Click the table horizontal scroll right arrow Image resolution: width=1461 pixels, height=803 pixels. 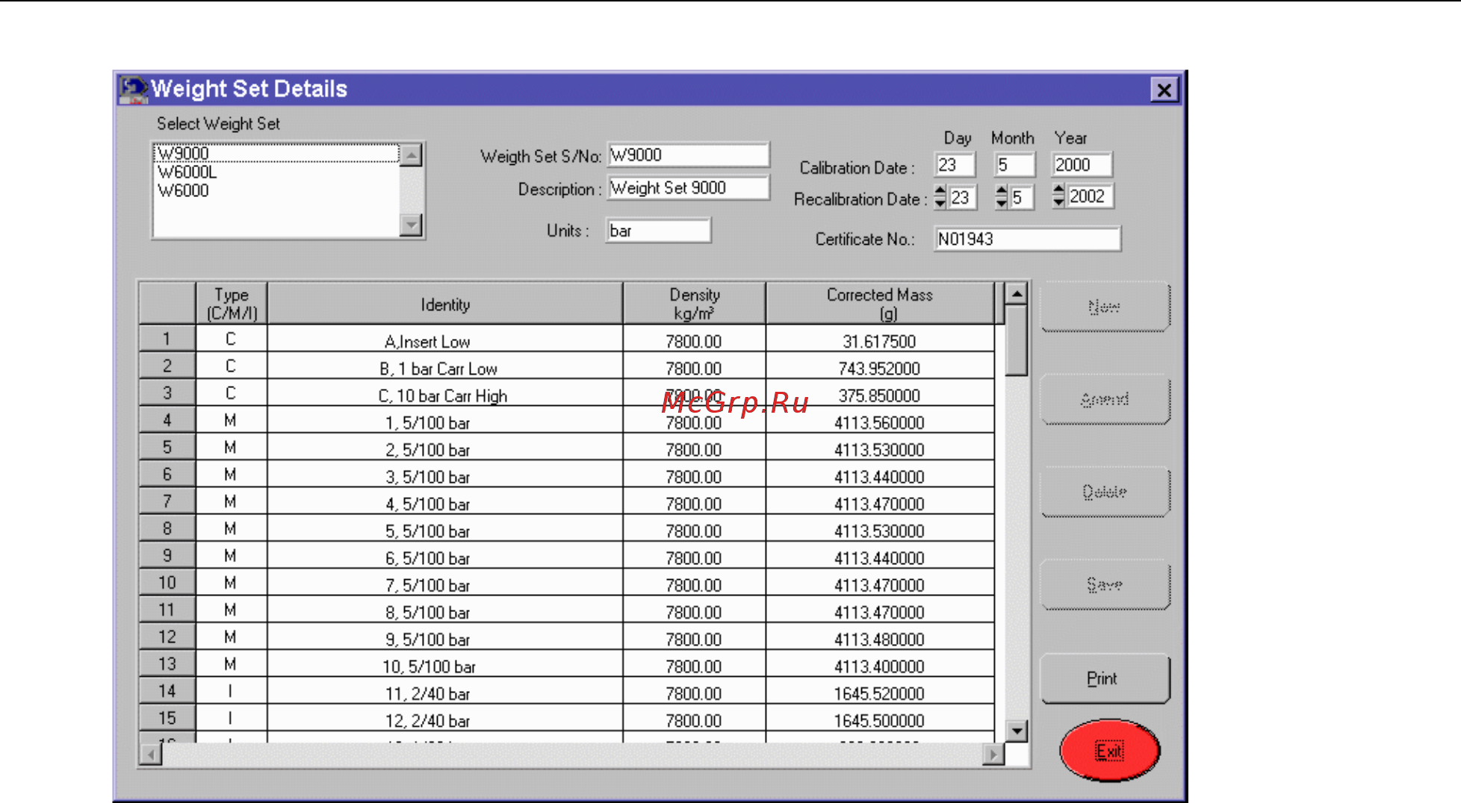pyautogui.click(x=993, y=754)
